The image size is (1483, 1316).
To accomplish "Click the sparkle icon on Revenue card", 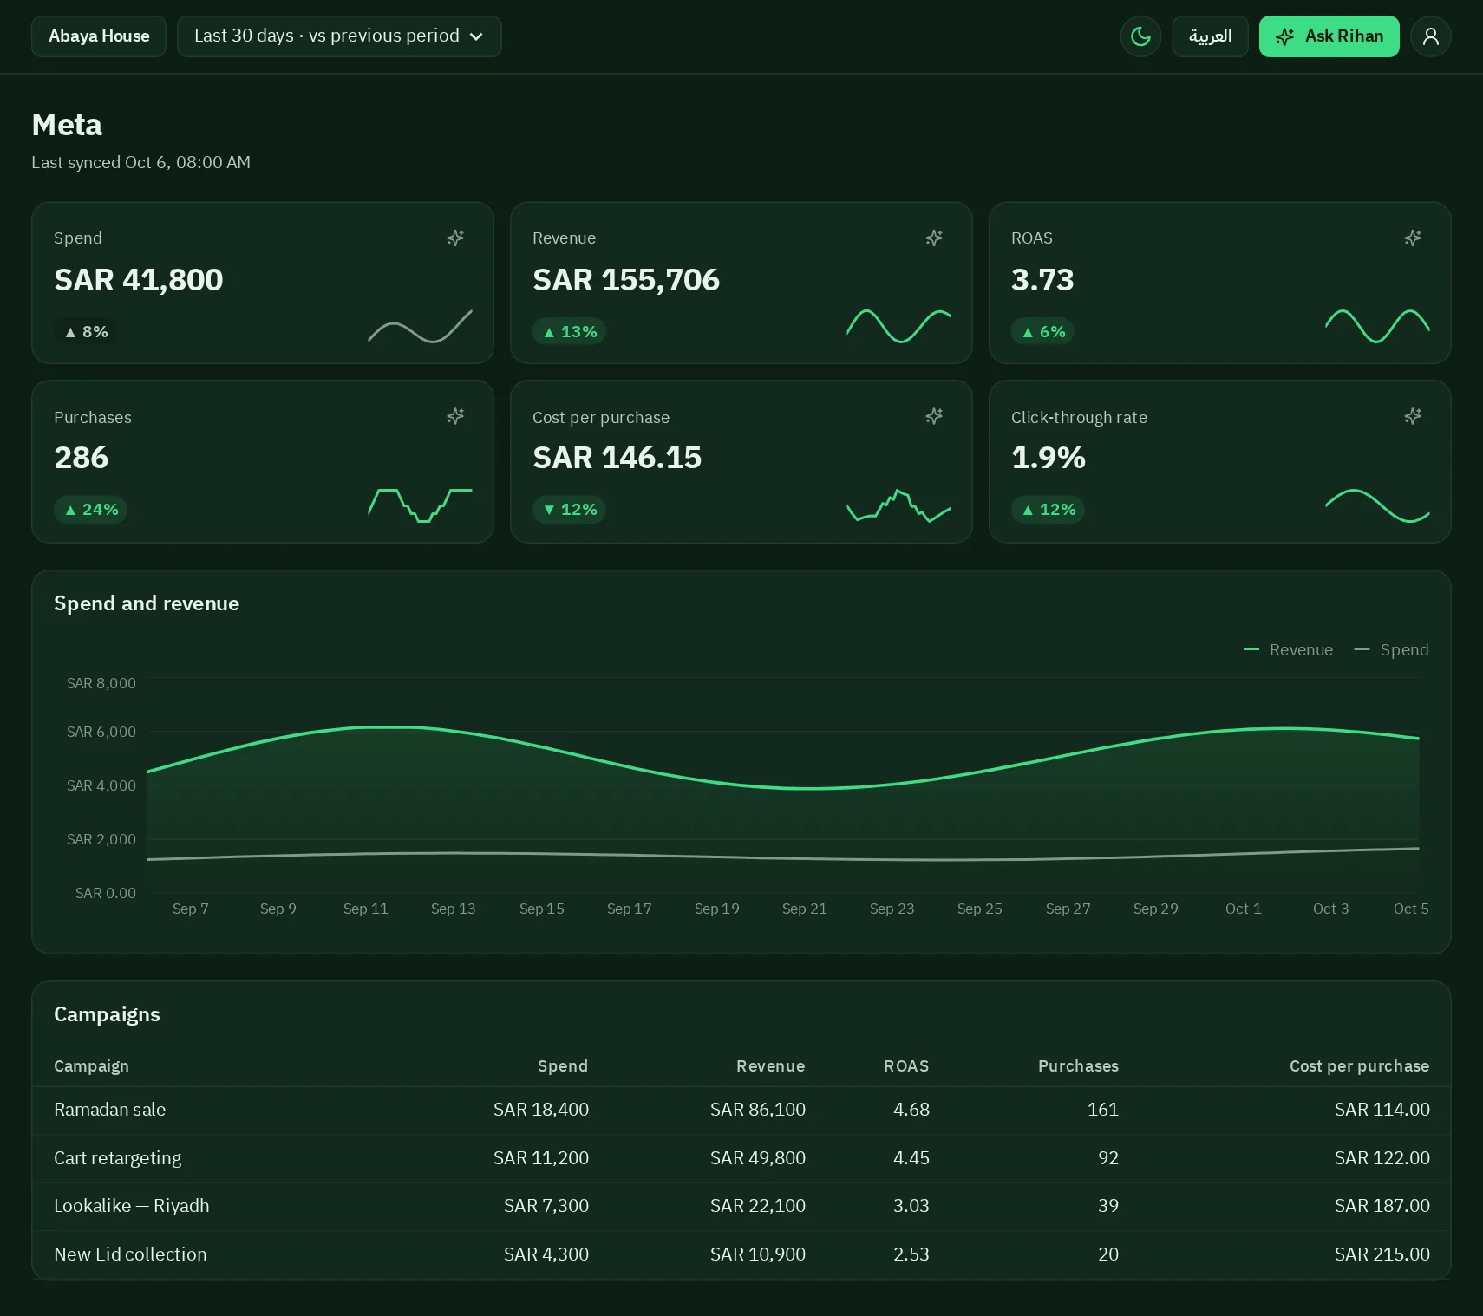I will 934,238.
